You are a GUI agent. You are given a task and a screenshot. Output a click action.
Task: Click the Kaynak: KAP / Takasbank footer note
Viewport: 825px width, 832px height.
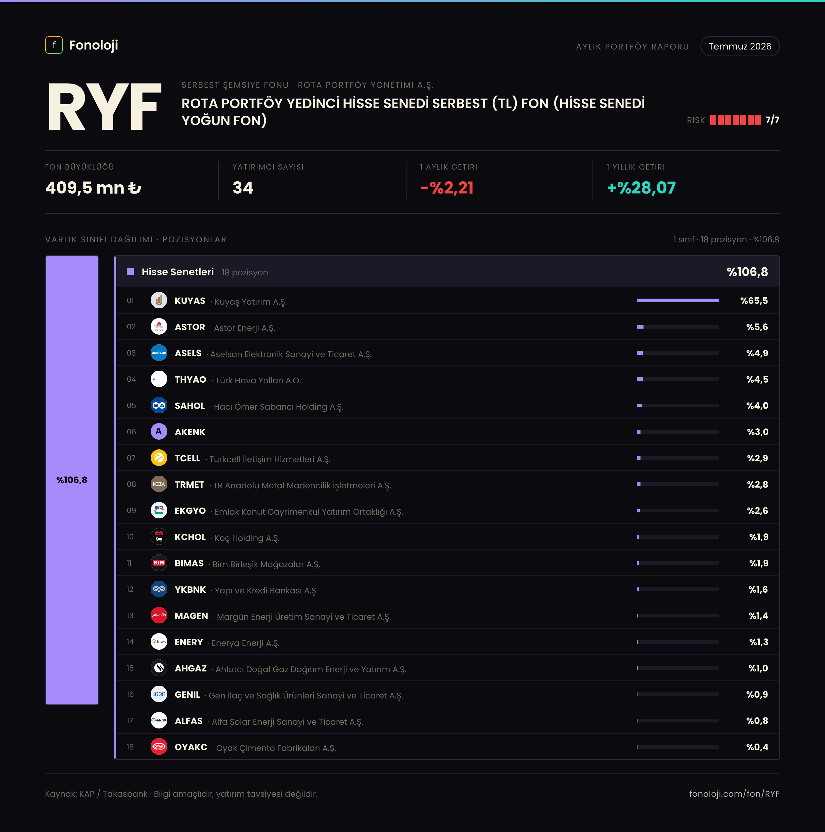pos(181,794)
